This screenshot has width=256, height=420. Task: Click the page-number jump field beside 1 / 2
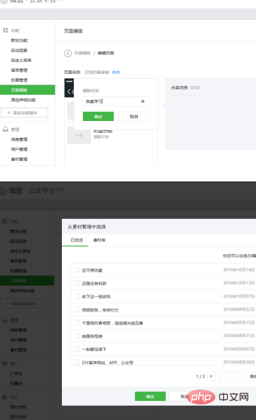230,376
